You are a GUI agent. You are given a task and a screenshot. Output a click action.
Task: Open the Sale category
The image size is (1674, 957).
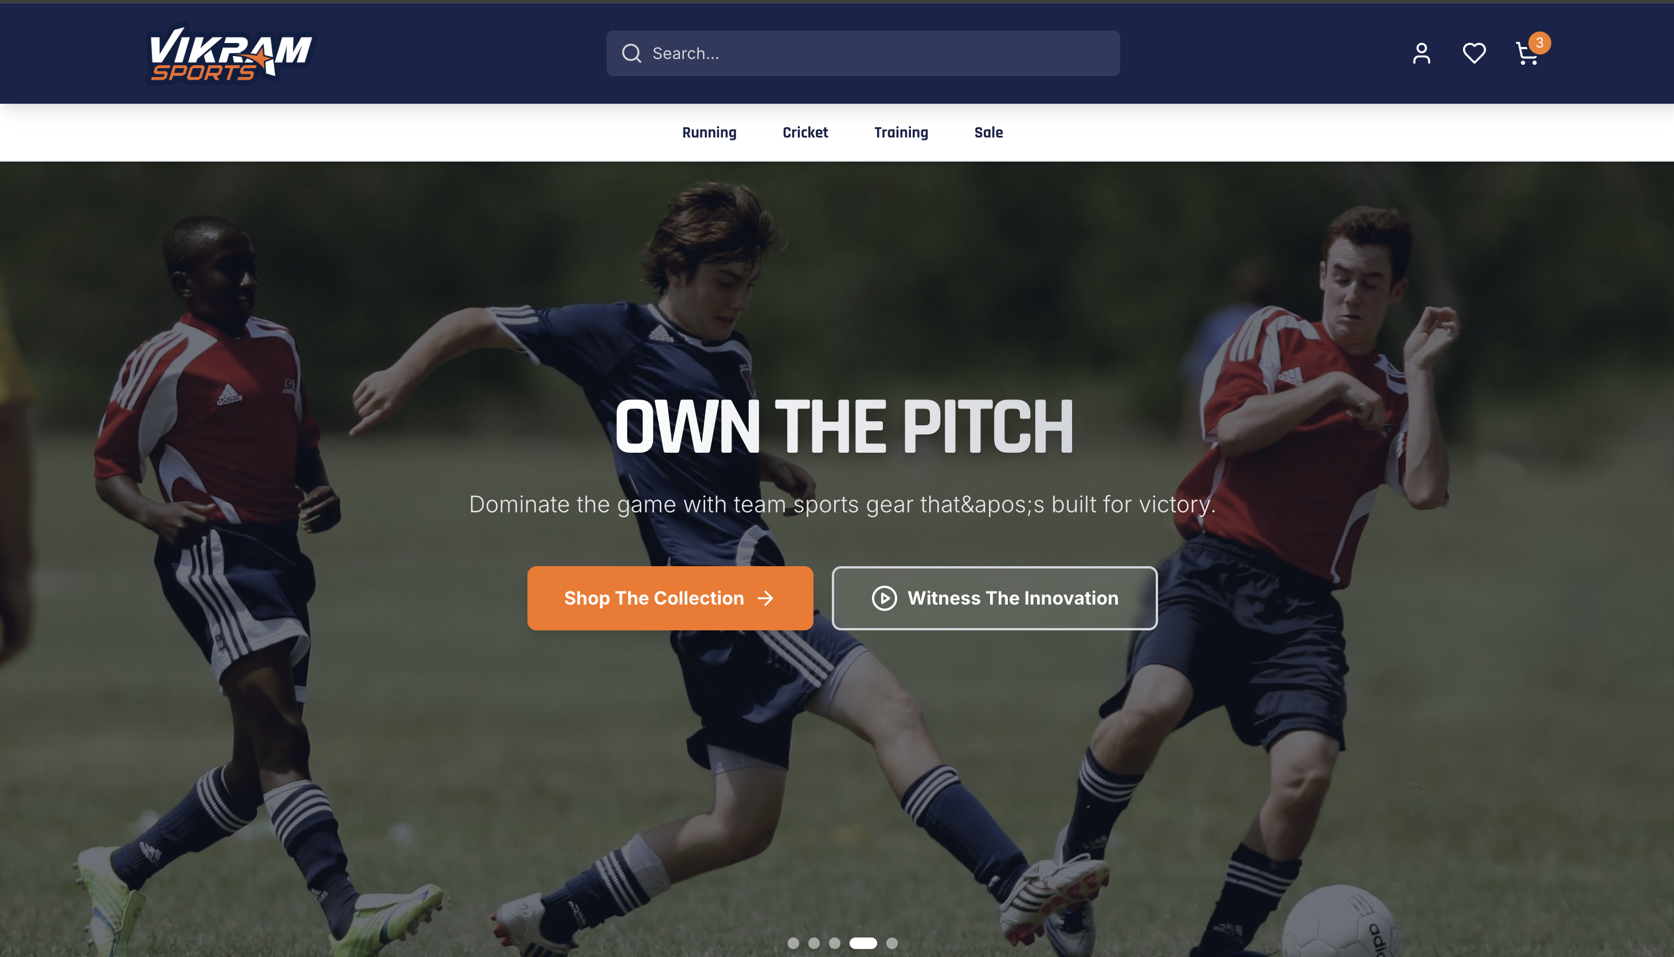(x=988, y=133)
